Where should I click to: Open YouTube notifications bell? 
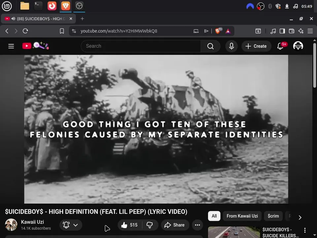(x=281, y=46)
